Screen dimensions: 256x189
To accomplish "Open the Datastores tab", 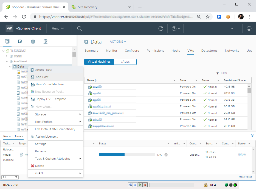I will [x=209, y=51].
